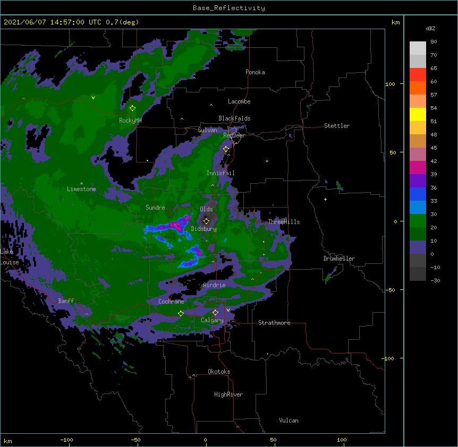Click the ThreeHills label
The image size is (458, 447).
284,222
